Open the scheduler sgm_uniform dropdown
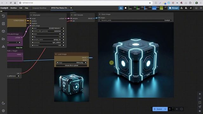The height and width of the screenshot is (114, 203). pos(48,42)
